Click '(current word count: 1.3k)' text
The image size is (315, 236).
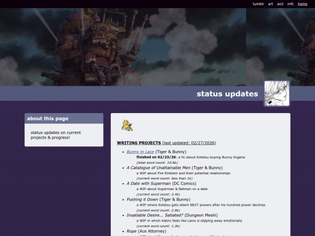pos(158,226)
